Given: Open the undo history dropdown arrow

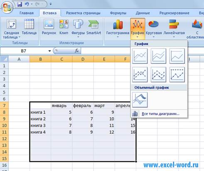Looking at the screenshot, I should tap(32, 4).
